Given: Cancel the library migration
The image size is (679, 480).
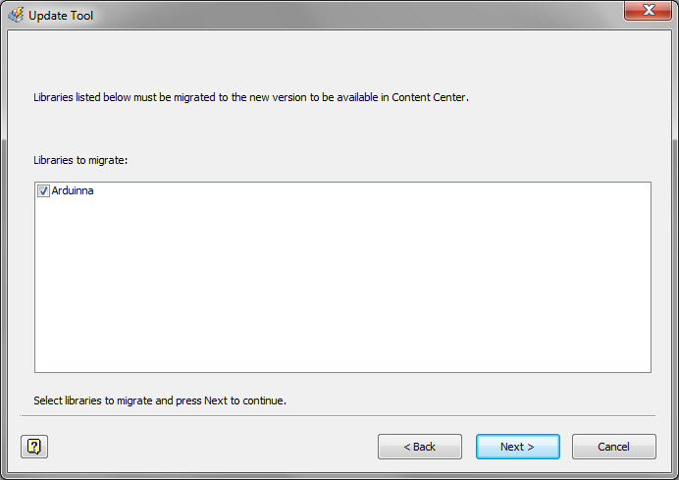Looking at the screenshot, I should pyautogui.click(x=613, y=447).
